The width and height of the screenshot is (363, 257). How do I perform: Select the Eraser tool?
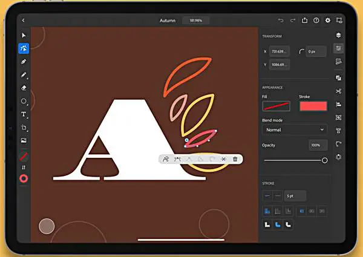24,88
